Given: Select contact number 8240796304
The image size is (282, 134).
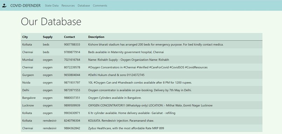Looking at the screenshot, I should [72, 120].
